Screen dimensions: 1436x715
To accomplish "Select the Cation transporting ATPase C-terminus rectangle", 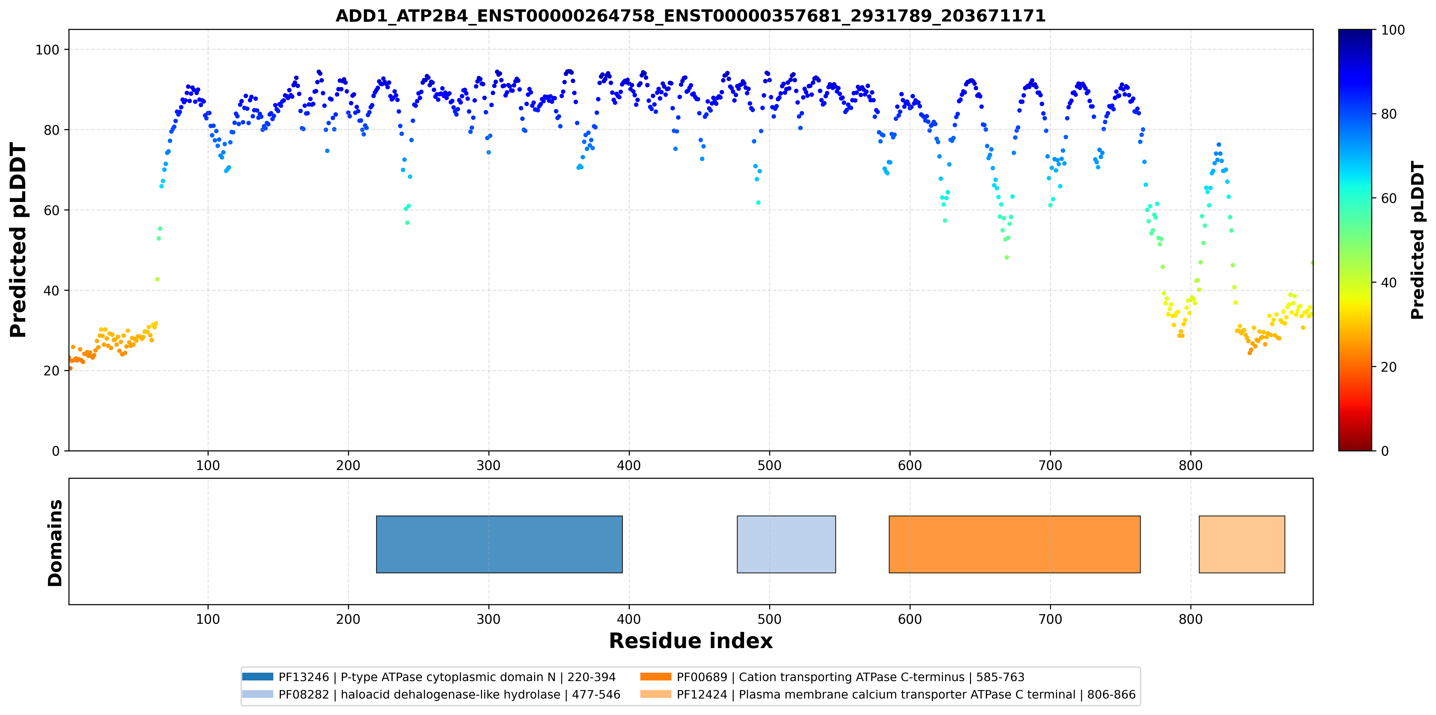I will click(1015, 544).
